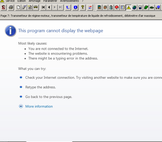Viewport: 162px width, 142px height.
Task: Click the globe icon in toolbar
Action: point(134,7)
